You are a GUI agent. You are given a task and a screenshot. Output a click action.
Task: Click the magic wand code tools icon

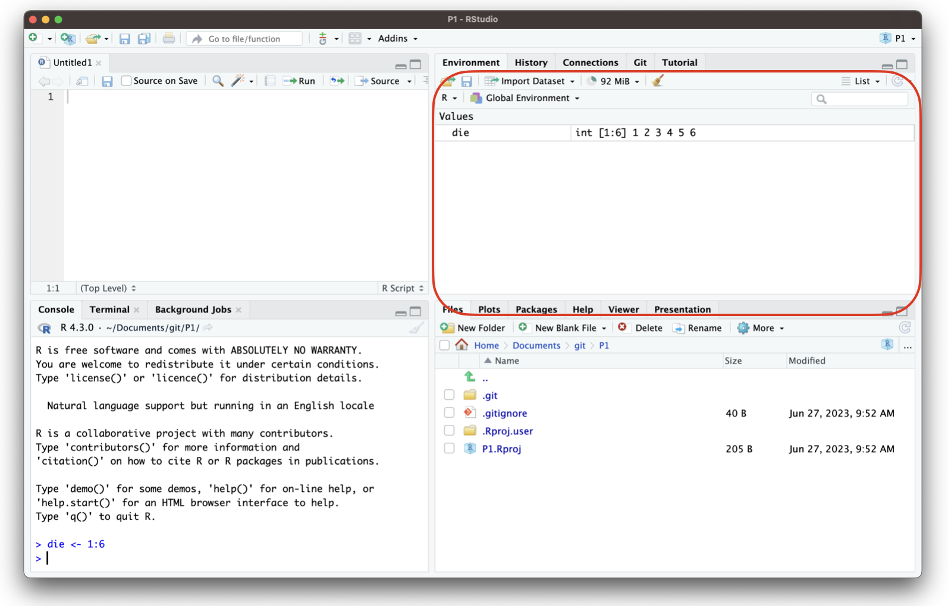(238, 81)
